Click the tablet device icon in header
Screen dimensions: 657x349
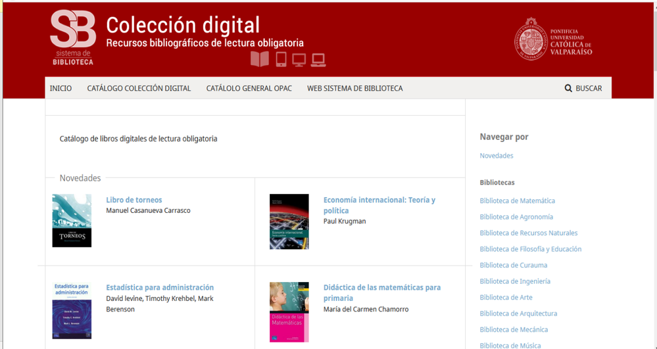pos(281,59)
